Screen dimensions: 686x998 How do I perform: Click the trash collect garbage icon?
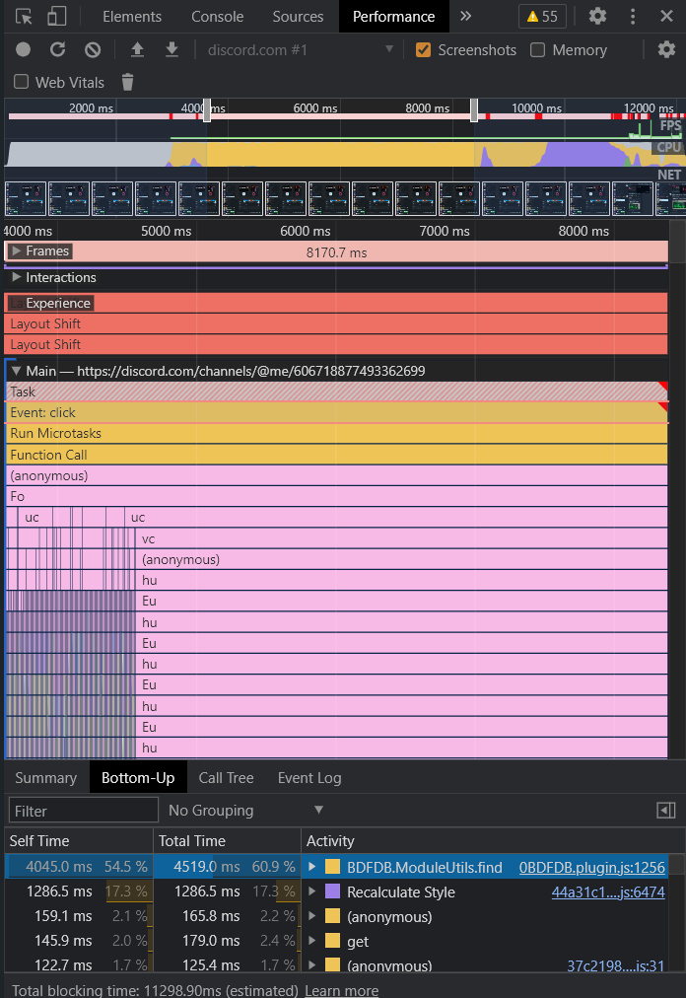(127, 82)
